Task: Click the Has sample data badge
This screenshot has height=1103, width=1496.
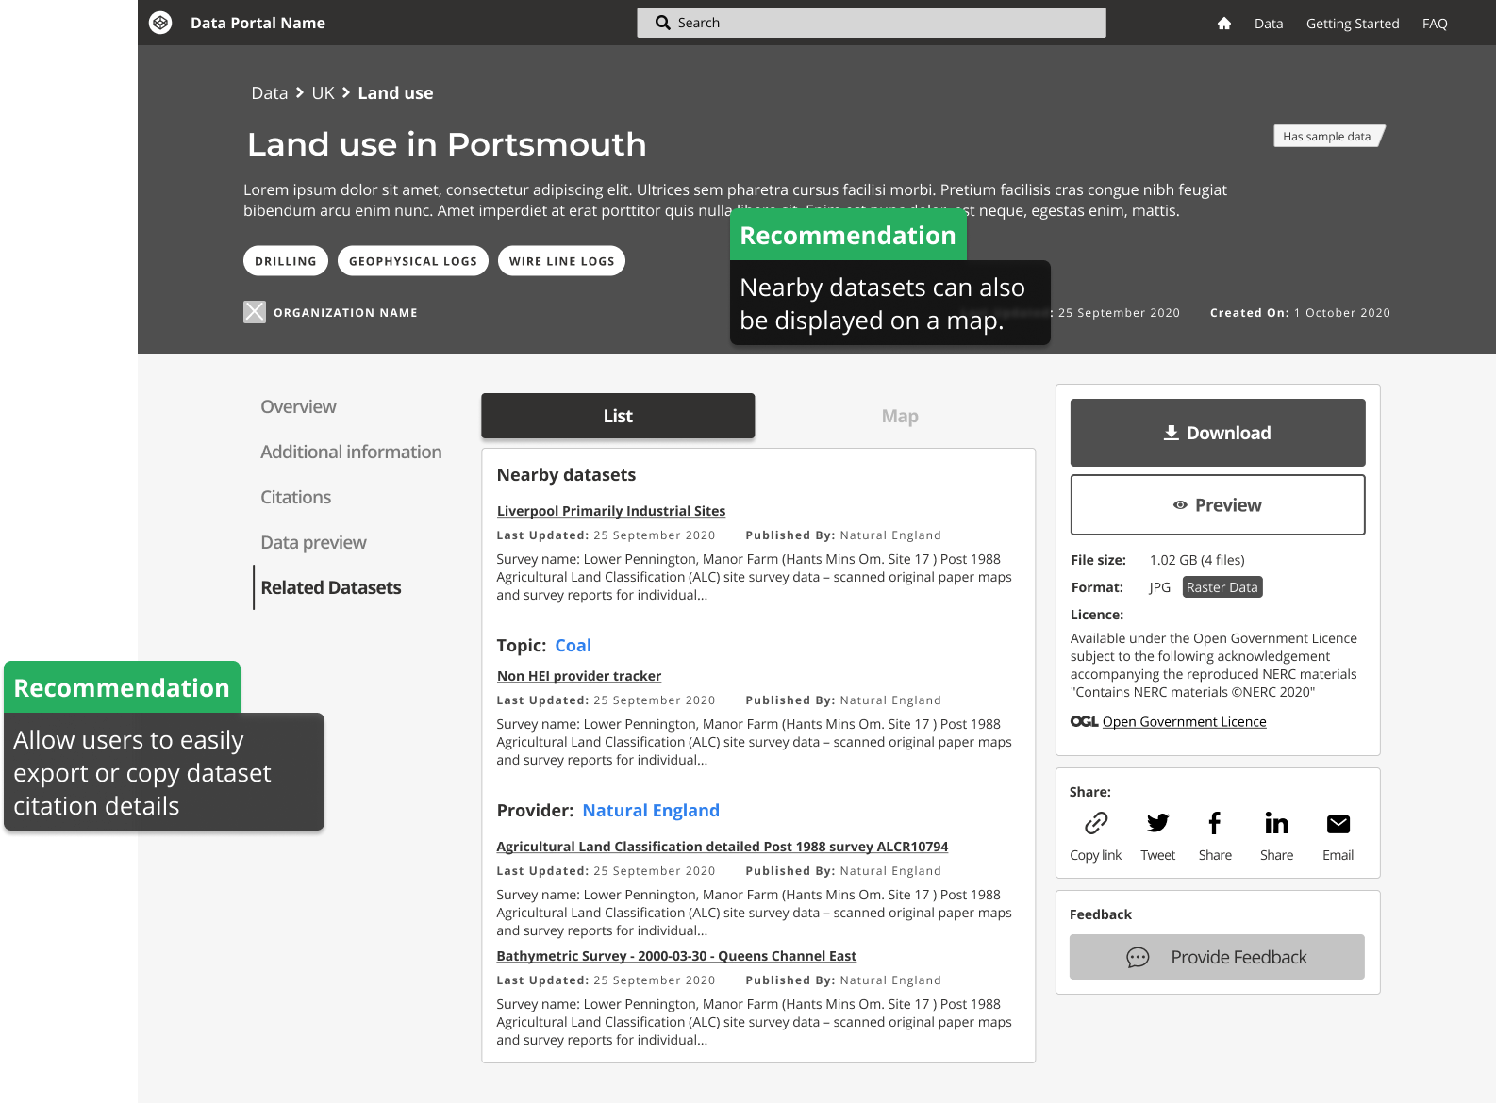Action: coord(1329,137)
